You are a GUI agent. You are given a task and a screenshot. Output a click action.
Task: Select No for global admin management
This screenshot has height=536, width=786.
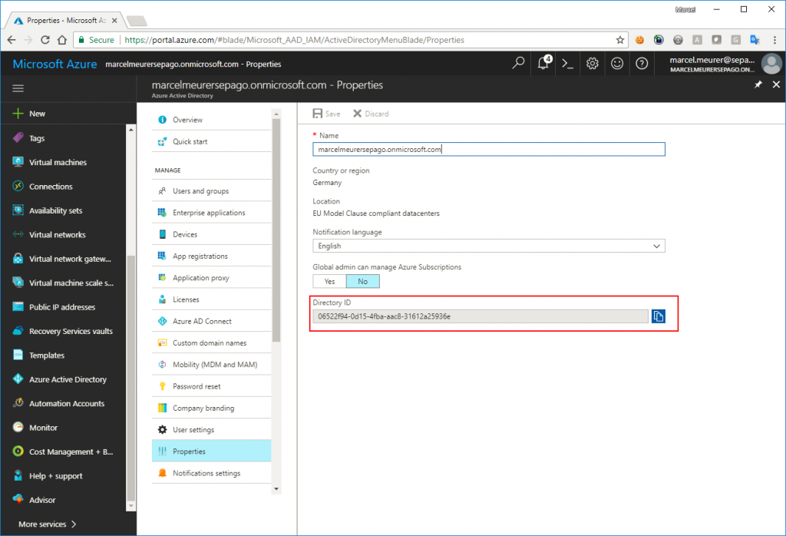362,282
